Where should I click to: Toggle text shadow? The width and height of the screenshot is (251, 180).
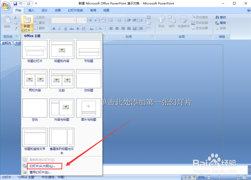[78, 29]
